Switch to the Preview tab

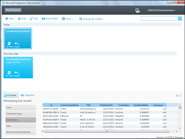point(11,95)
